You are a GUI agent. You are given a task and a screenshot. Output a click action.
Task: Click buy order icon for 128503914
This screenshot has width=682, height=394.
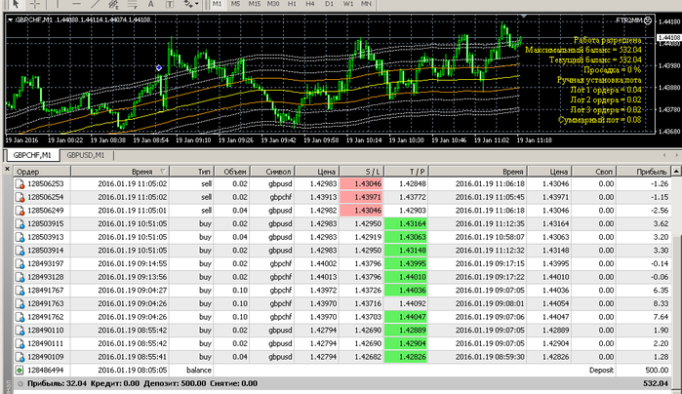point(20,251)
